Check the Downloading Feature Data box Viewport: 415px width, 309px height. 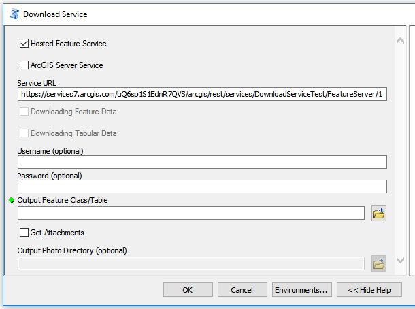click(x=24, y=112)
